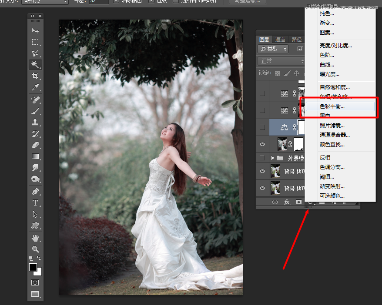Enable 对所有图层取样 option
The height and width of the screenshot is (305, 382).
(177, 2)
